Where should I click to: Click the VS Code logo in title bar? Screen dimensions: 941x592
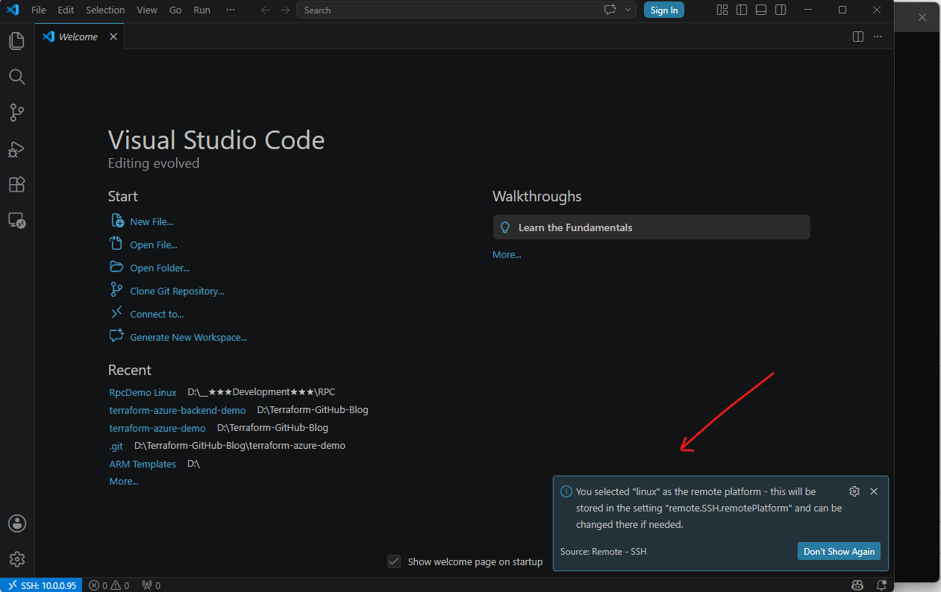(x=13, y=10)
